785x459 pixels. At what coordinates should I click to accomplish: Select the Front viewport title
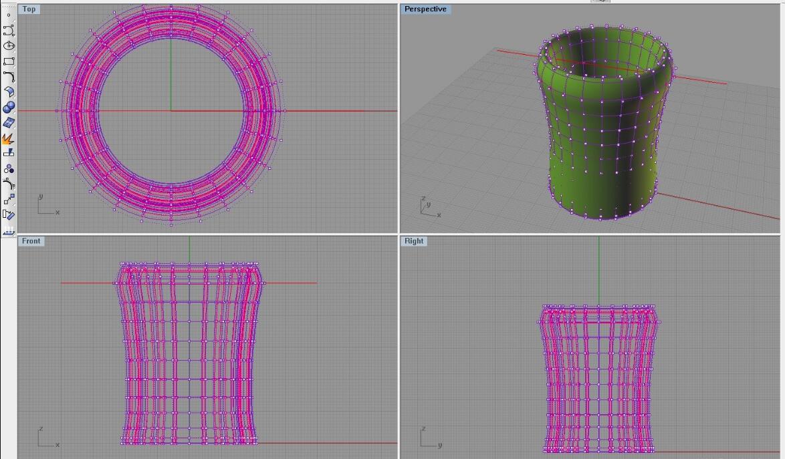(x=31, y=241)
